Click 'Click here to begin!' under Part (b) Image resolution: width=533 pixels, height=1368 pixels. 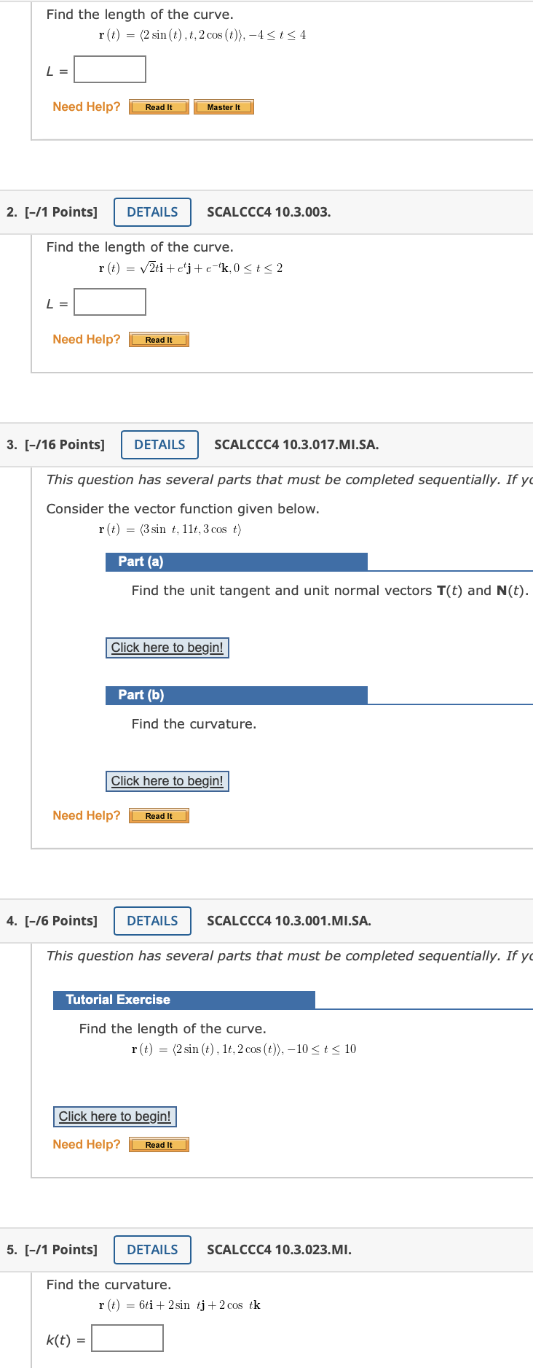(x=167, y=781)
